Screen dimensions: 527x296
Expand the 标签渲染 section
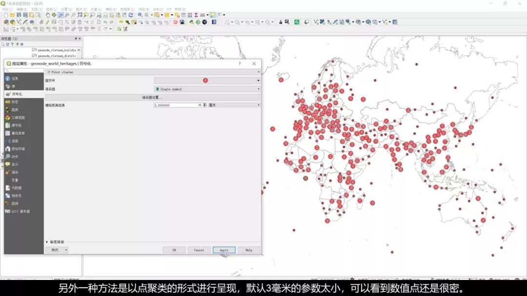coord(47,241)
